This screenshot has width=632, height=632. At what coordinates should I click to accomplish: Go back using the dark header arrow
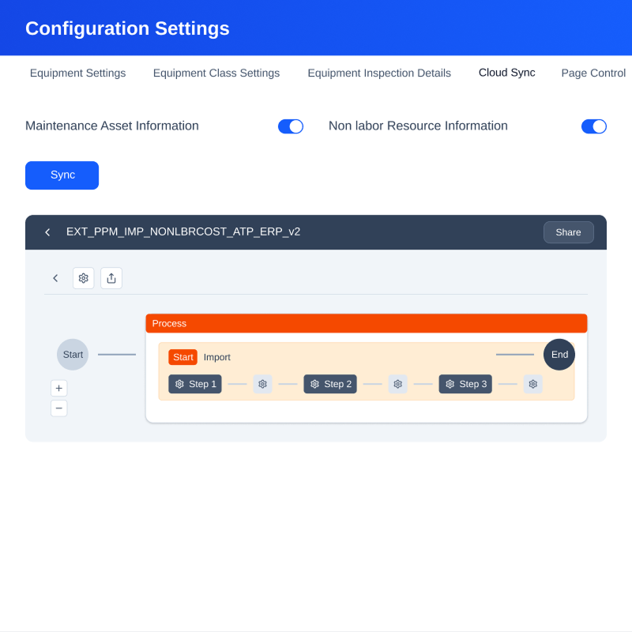(x=47, y=232)
